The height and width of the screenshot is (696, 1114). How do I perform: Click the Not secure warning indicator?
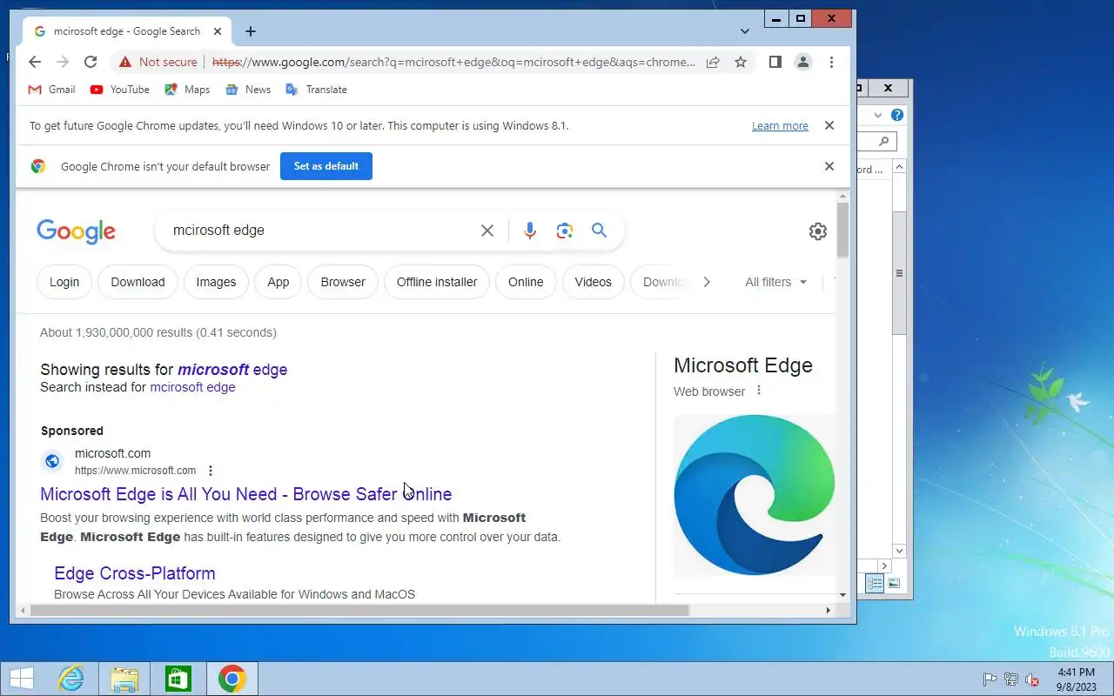tap(158, 62)
